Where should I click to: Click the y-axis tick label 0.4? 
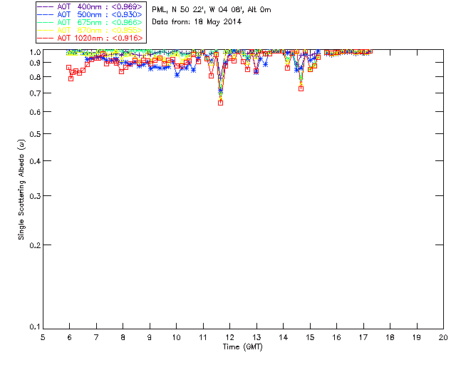click(x=35, y=161)
